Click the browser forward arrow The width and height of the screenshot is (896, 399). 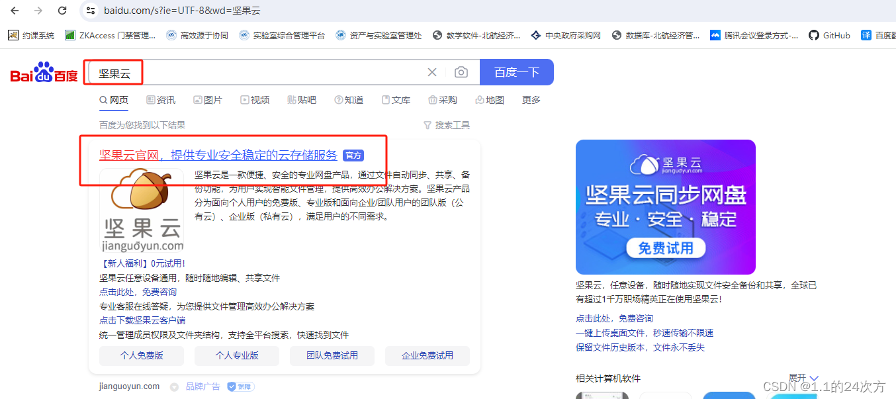coord(38,11)
